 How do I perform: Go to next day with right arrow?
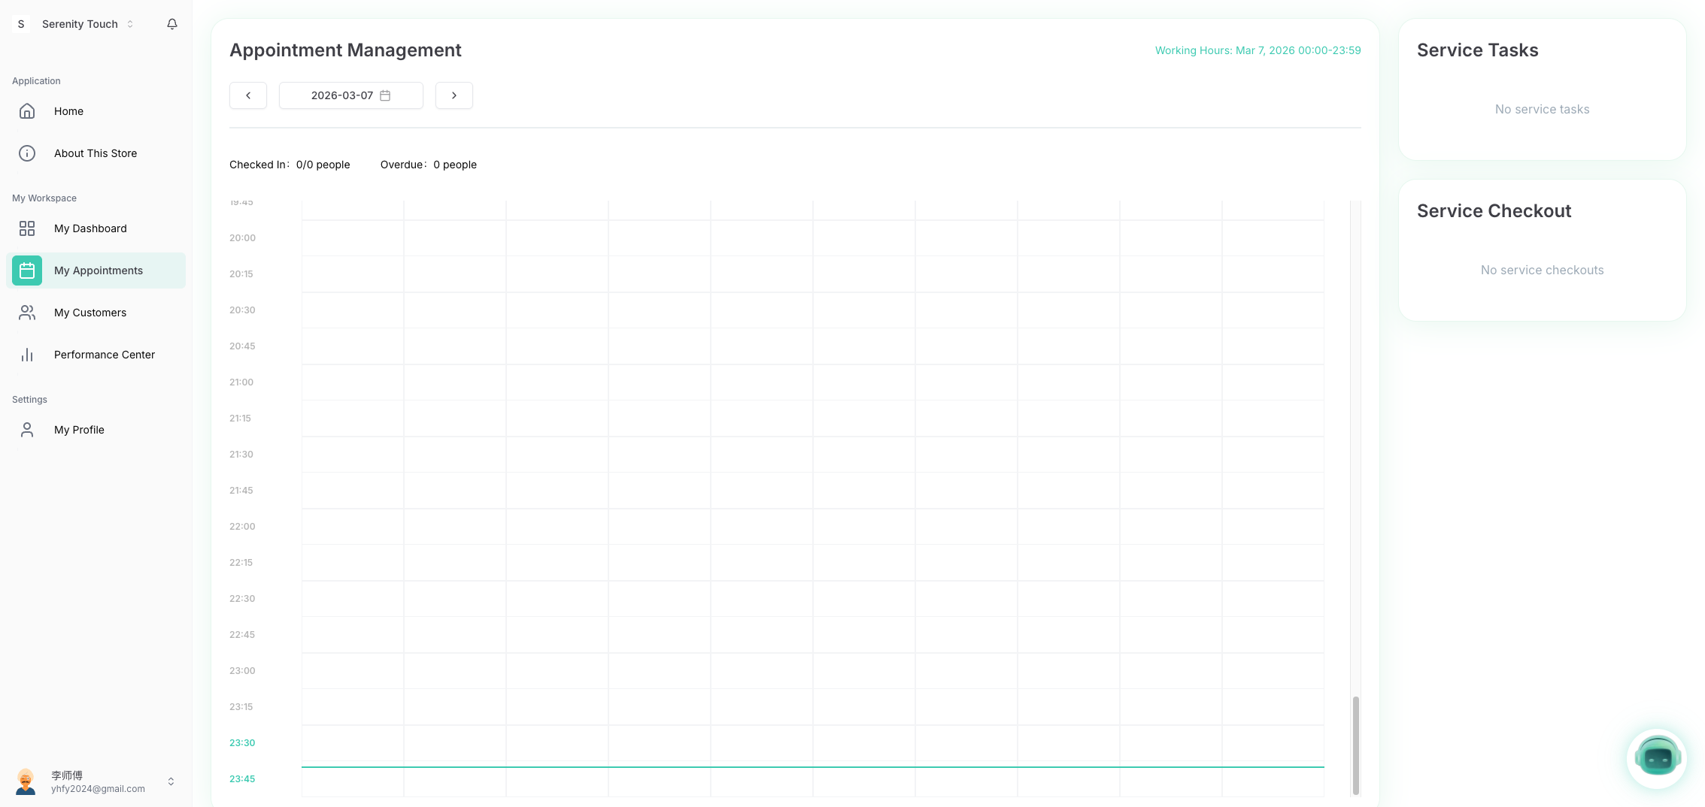coord(454,95)
